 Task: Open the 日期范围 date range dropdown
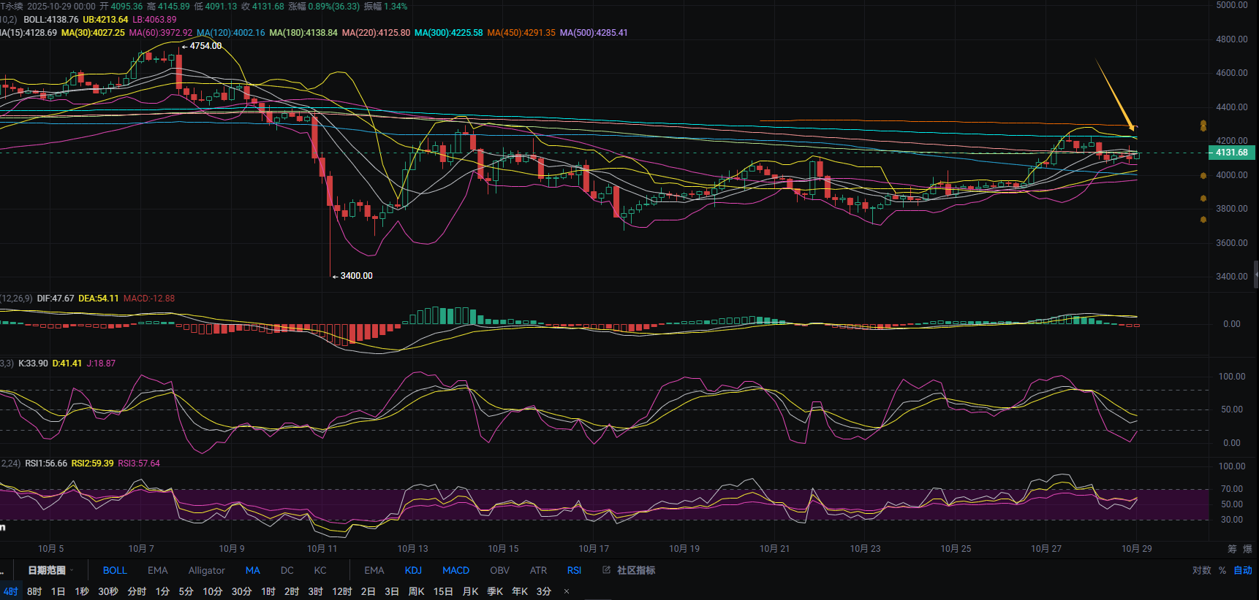point(50,570)
